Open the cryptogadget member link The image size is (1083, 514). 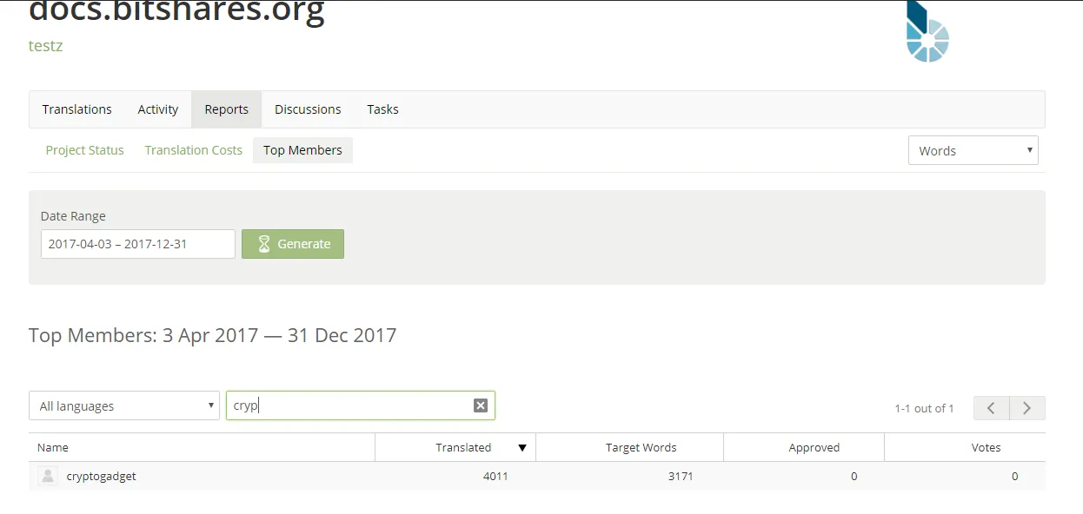(102, 476)
